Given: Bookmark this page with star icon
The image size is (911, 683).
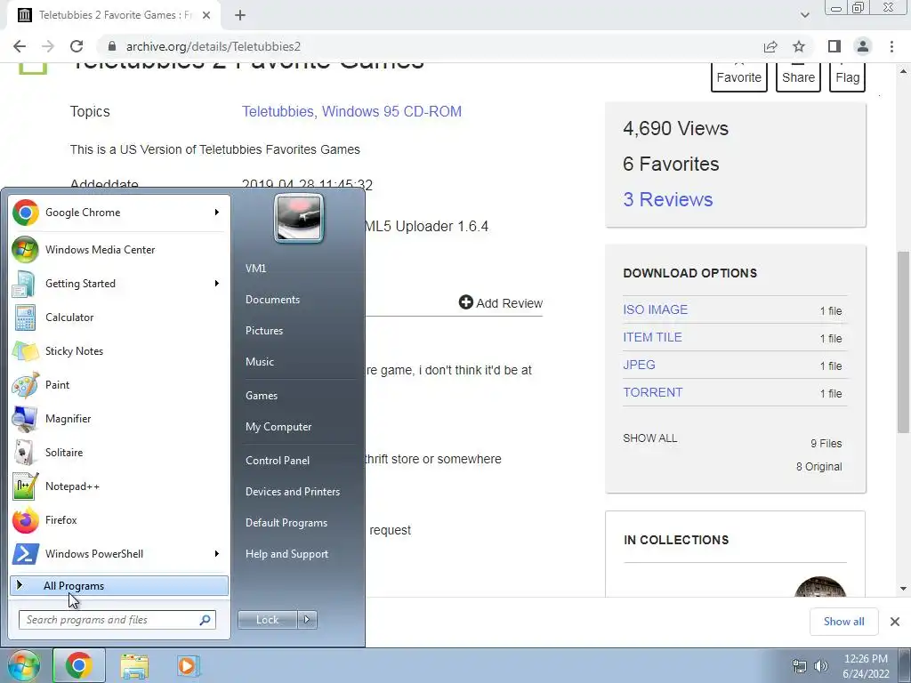Looking at the screenshot, I should (x=799, y=46).
